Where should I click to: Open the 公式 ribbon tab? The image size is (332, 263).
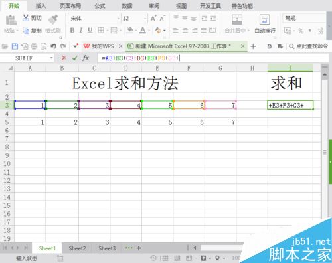[100, 6]
